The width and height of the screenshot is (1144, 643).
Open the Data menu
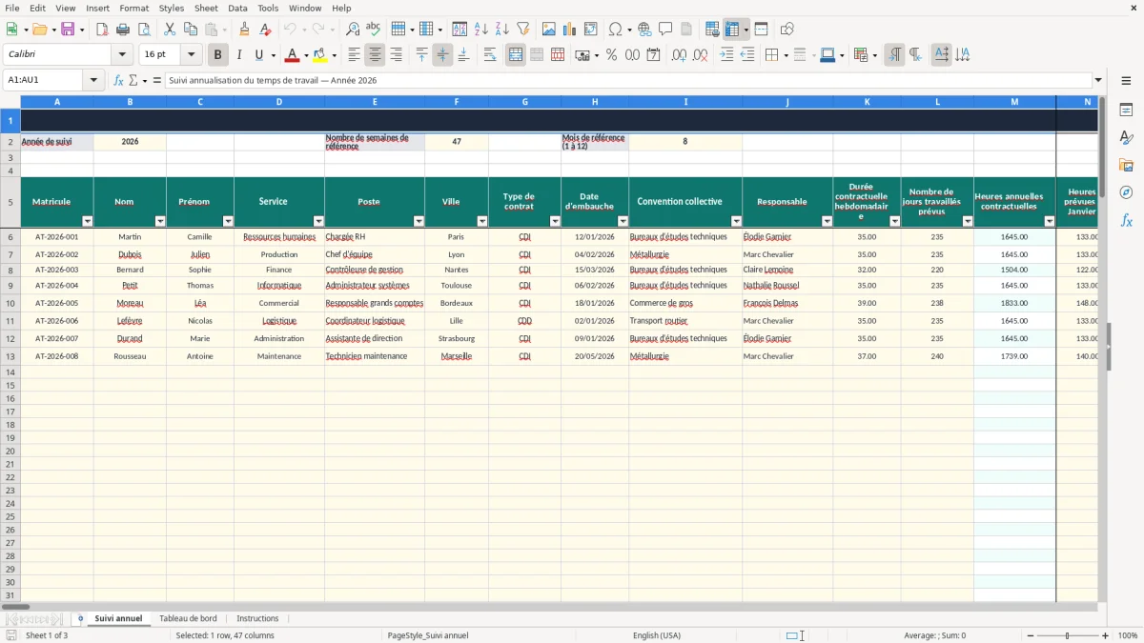pos(237,8)
